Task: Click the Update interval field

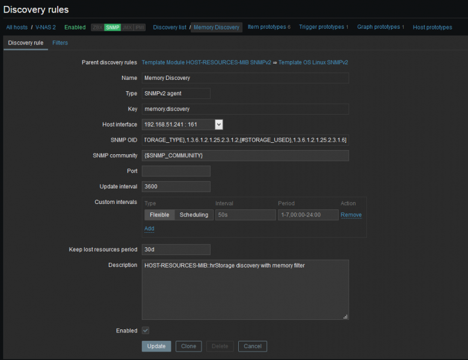Action: tap(176, 187)
